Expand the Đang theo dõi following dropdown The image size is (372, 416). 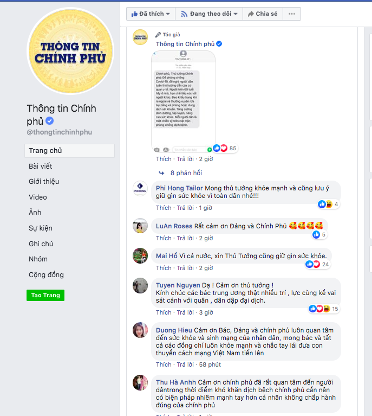209,14
